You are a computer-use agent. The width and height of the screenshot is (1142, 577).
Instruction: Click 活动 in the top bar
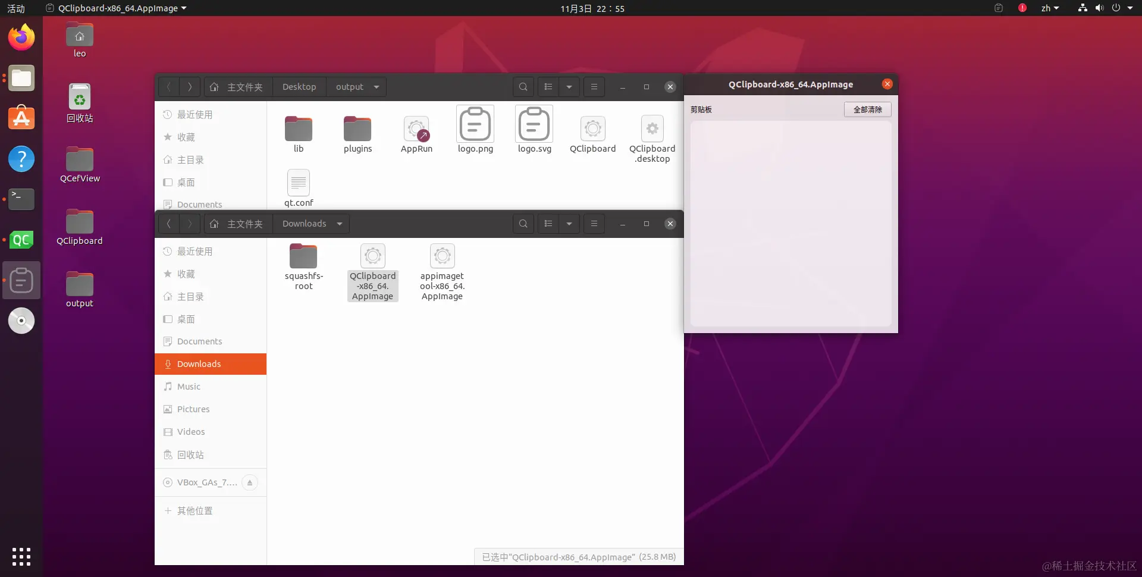click(15, 8)
